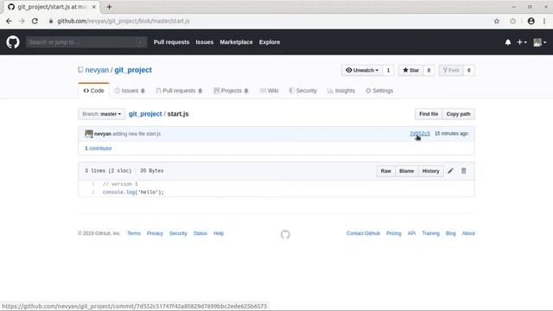The width and height of the screenshot is (553, 311).
Task: Click the Find file button
Action: 429,114
